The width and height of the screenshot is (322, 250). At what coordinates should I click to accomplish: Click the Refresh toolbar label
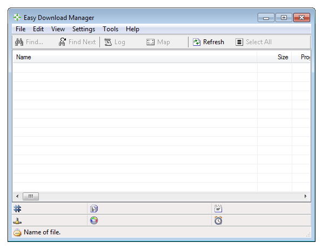[x=213, y=42]
